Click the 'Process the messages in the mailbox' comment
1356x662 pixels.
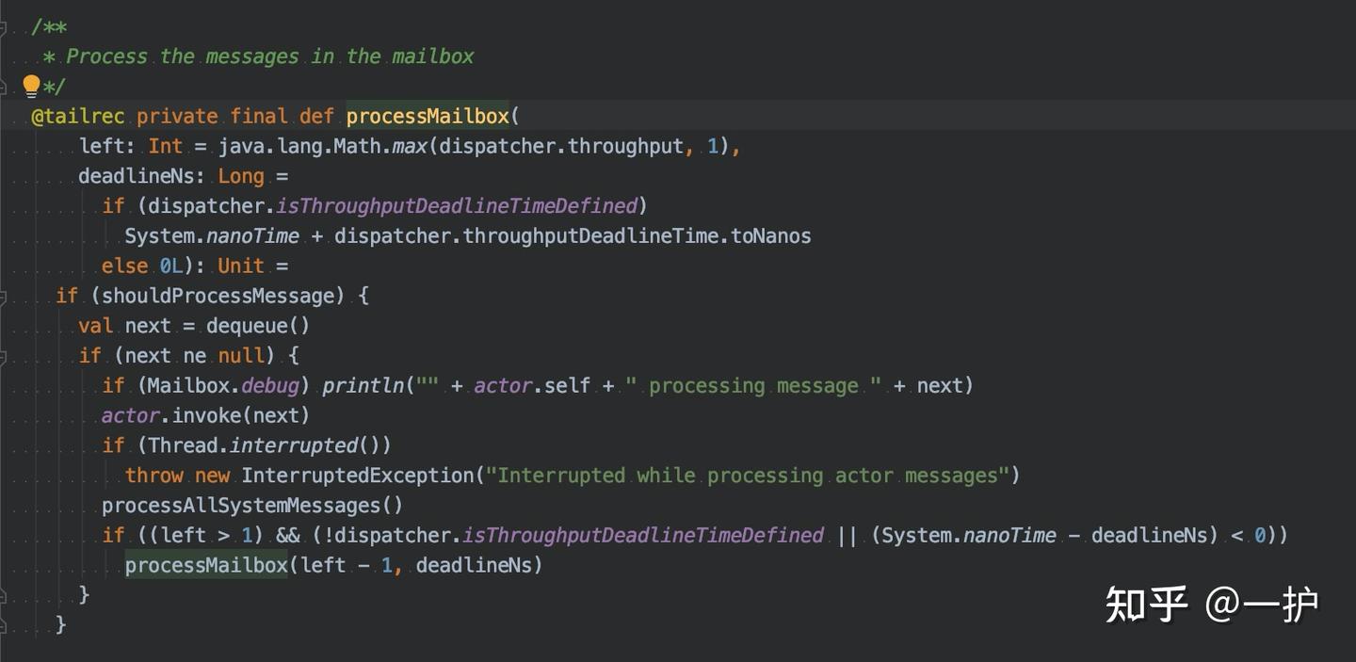click(269, 57)
